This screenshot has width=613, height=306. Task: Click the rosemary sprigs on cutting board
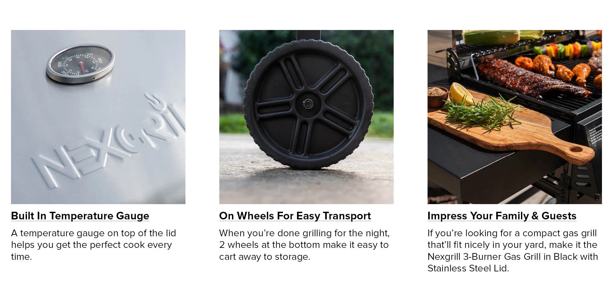coord(481,110)
